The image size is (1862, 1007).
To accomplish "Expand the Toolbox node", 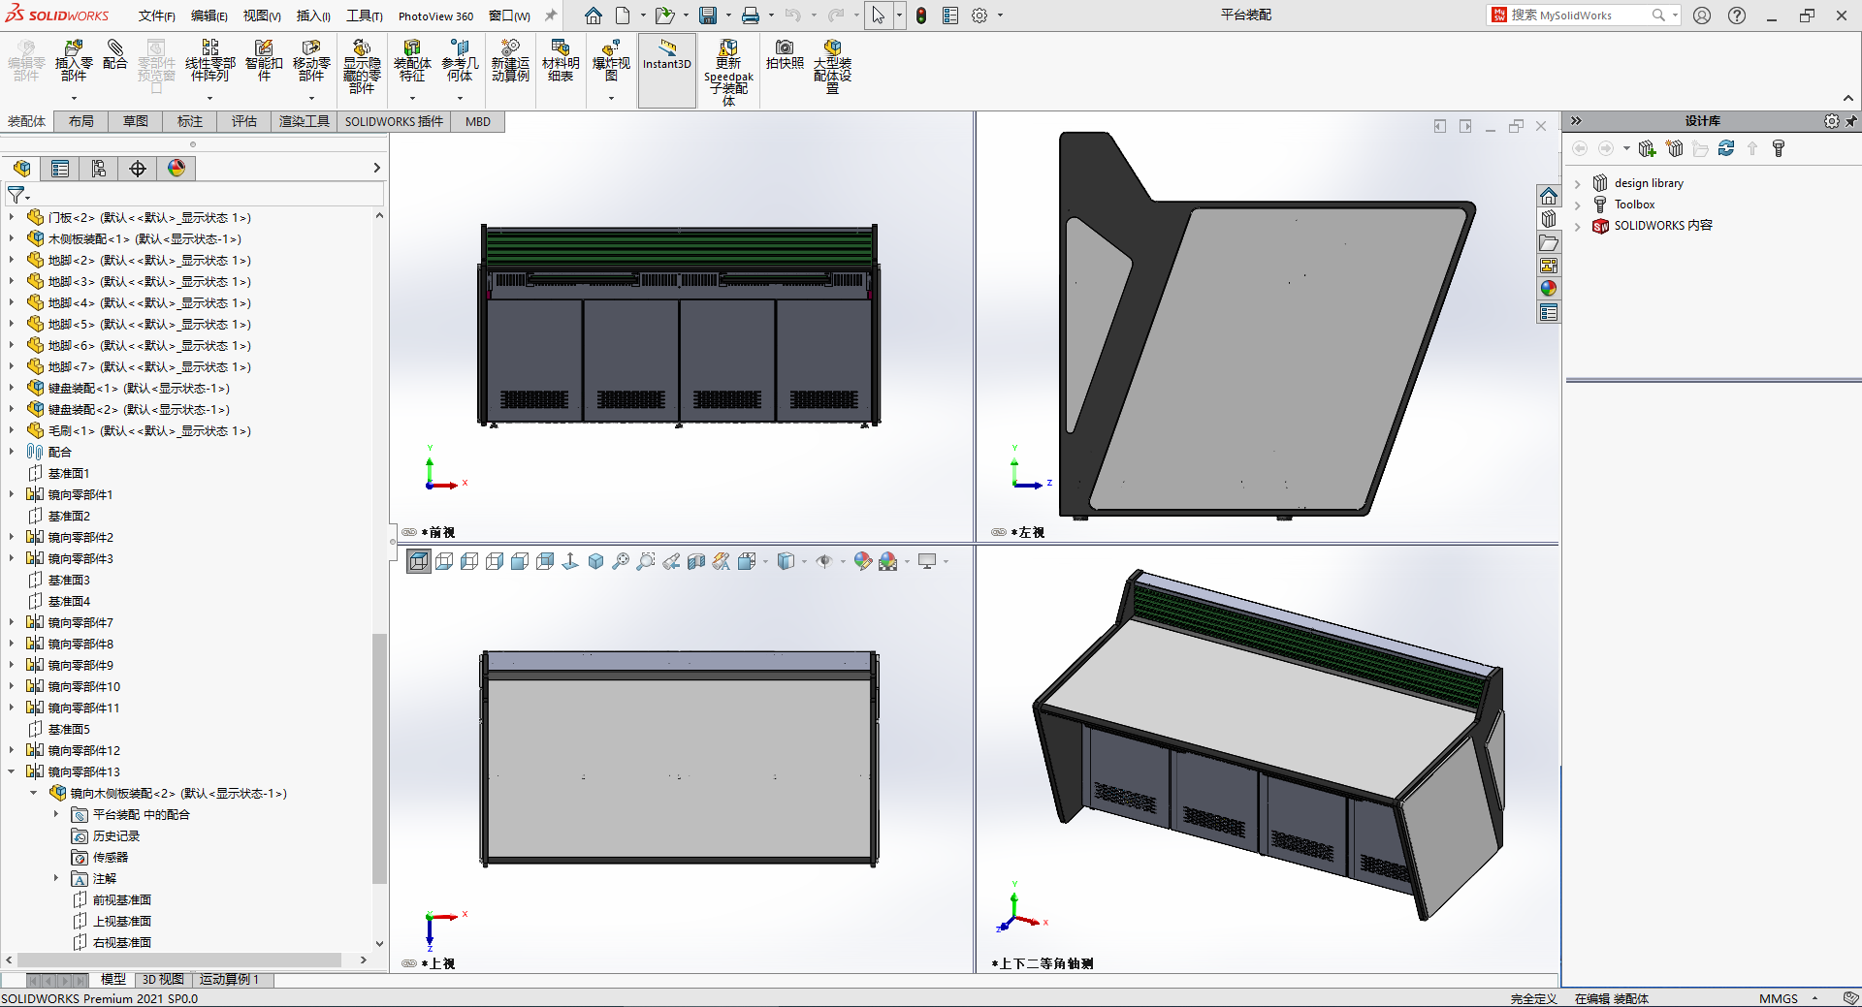I will pos(1578,205).
